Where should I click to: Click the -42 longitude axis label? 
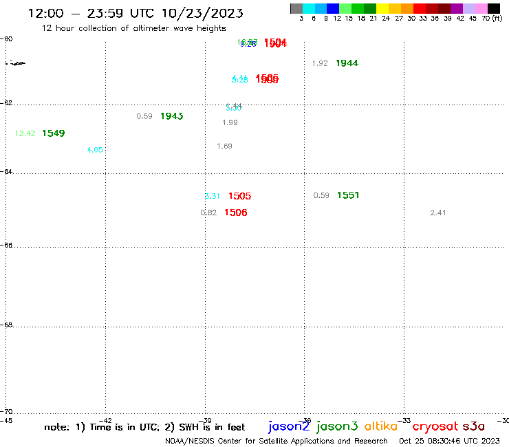point(105,421)
